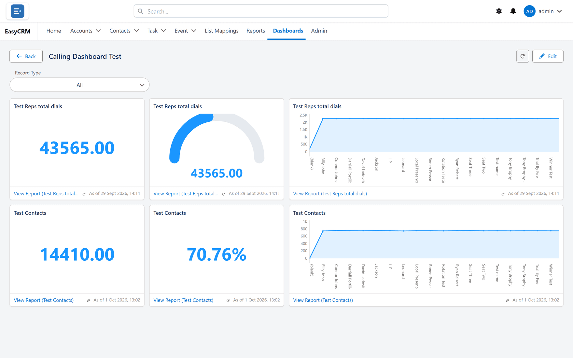Expand the Event menu chevron
Image resolution: width=573 pixels, height=358 pixels.
coord(194,31)
